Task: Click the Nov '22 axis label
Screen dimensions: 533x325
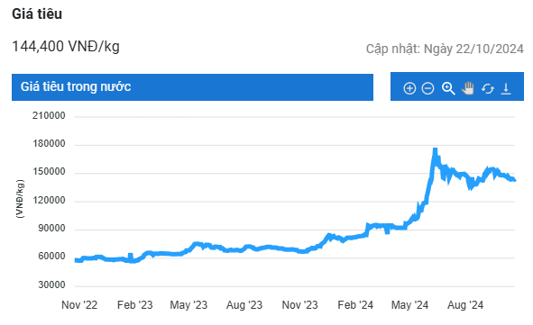Action: pyautogui.click(x=79, y=305)
